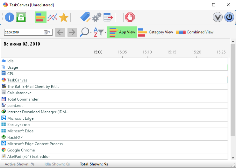Click the export table icon
This screenshot has width=236, height=168.
pyautogui.click(x=108, y=17)
